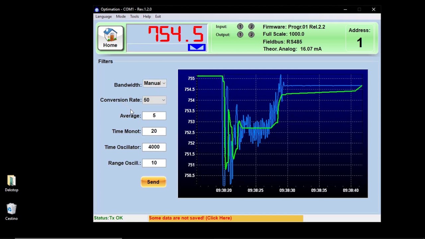Screen dimensions: 425x239
Task: Click Input indicator number 2
Action: [251, 27]
